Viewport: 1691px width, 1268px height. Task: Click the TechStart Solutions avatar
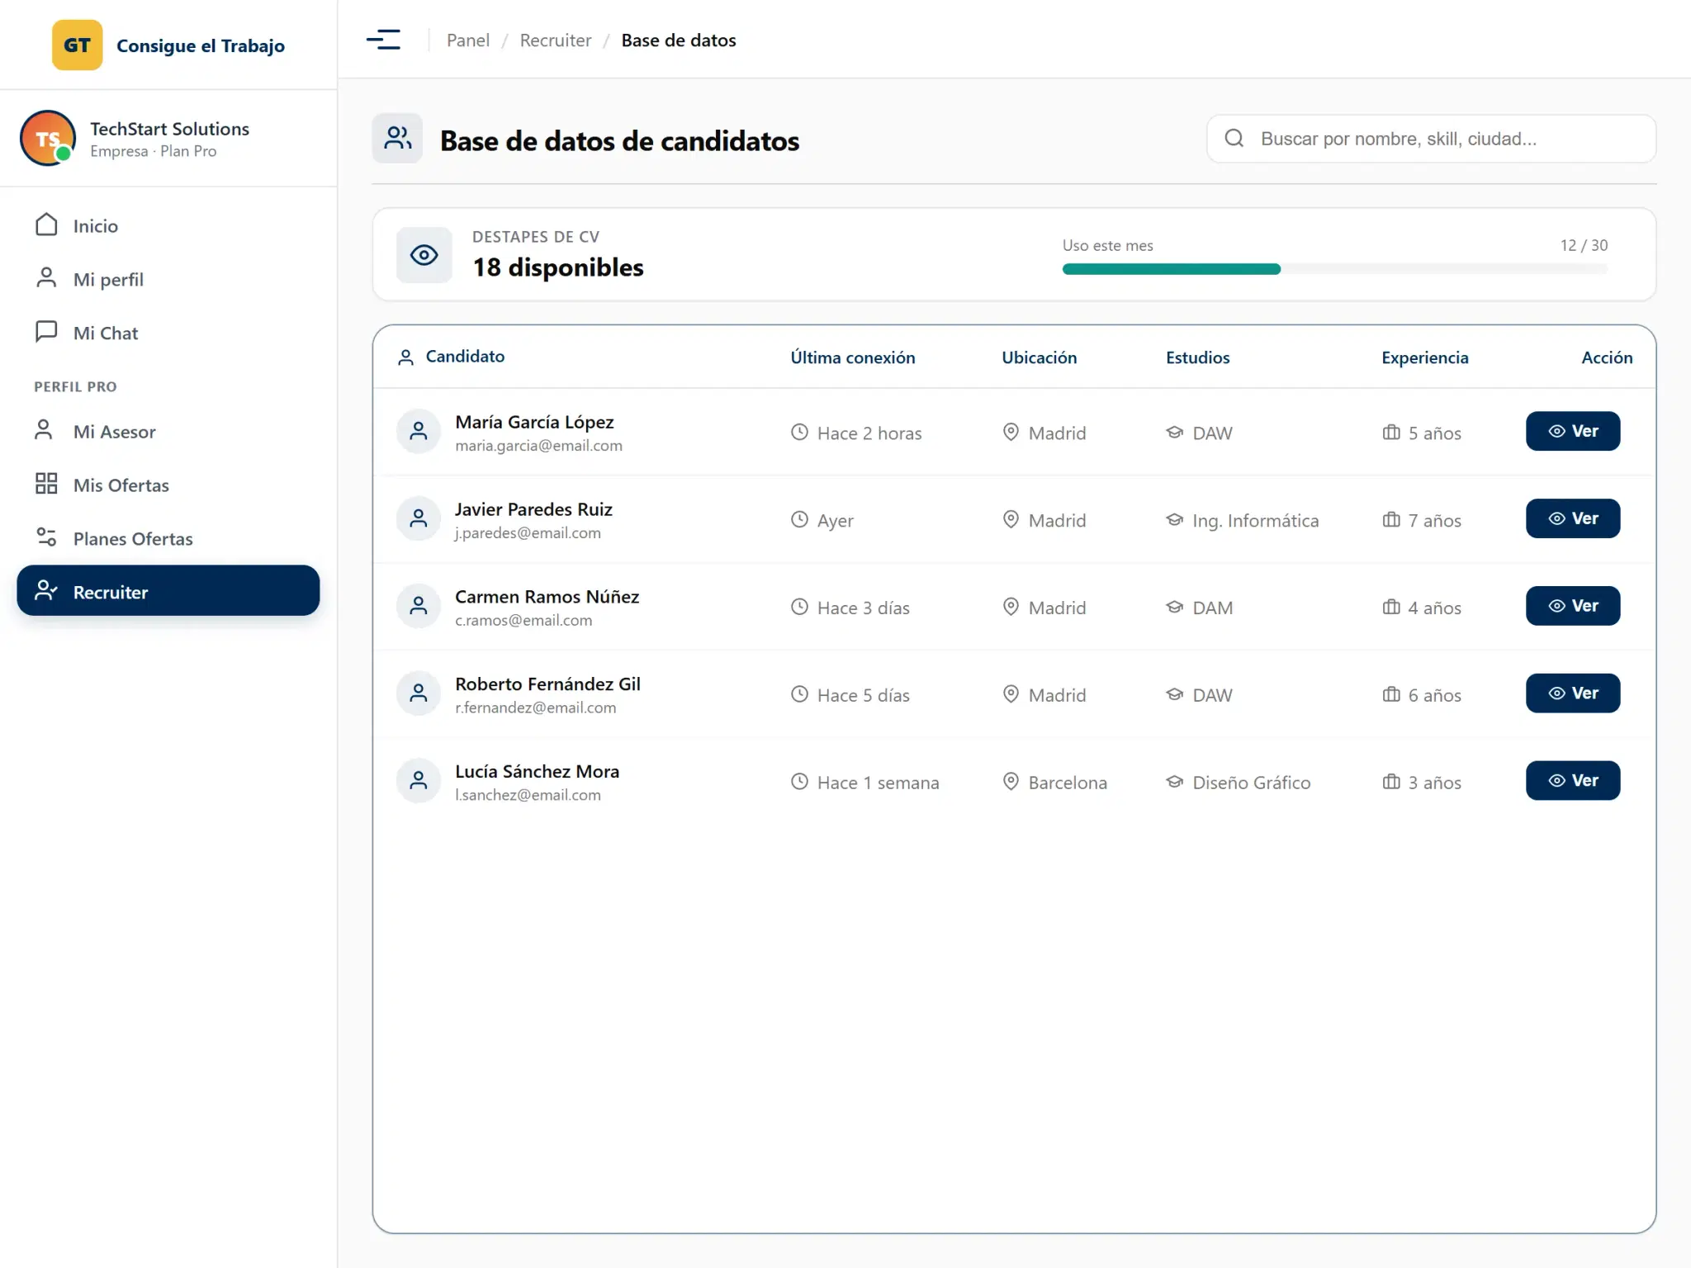pyautogui.click(x=48, y=138)
